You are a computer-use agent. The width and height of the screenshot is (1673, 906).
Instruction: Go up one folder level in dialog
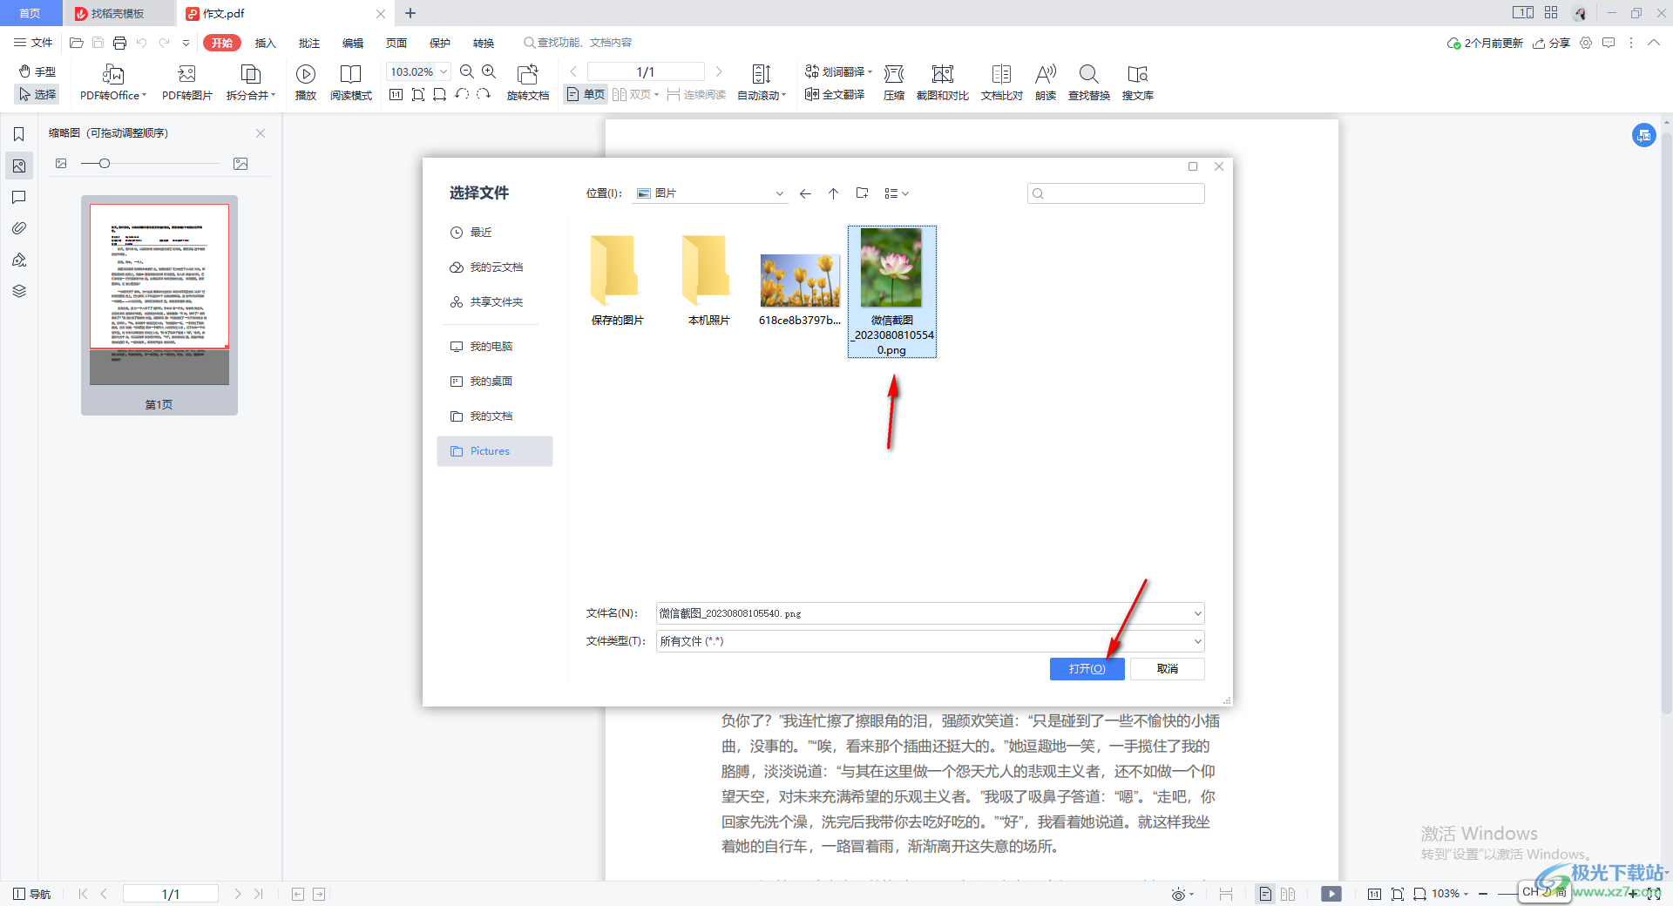click(x=833, y=193)
